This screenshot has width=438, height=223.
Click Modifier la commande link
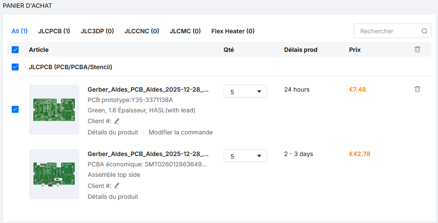[180, 132]
